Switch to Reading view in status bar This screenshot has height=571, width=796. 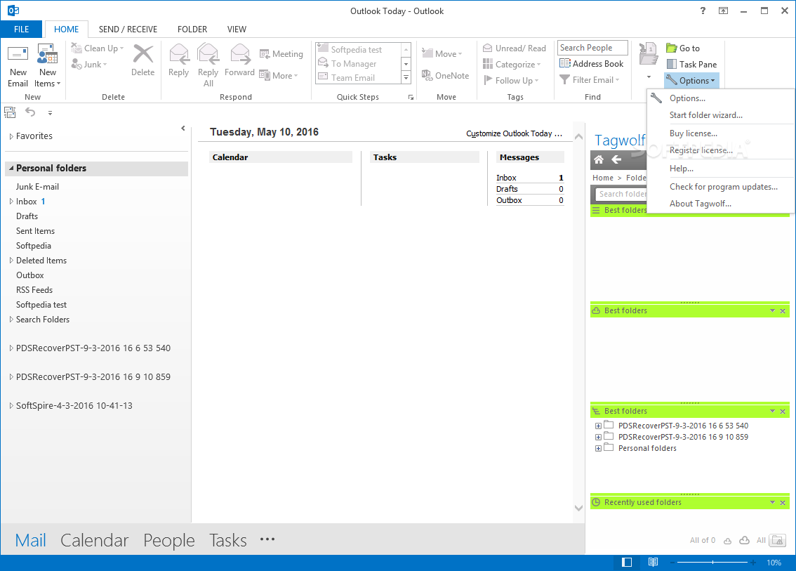click(653, 563)
